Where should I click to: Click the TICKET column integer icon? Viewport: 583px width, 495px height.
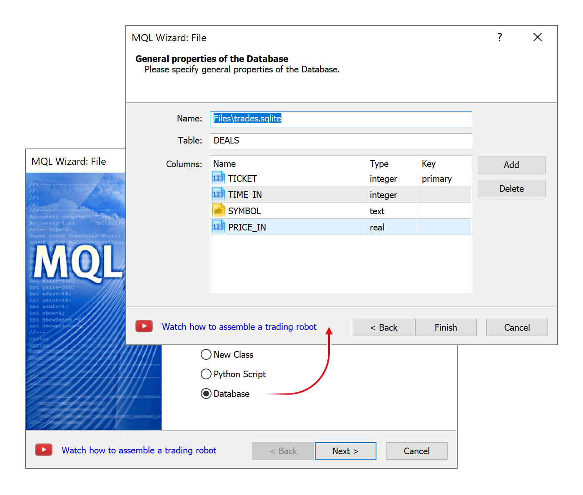pyautogui.click(x=218, y=178)
